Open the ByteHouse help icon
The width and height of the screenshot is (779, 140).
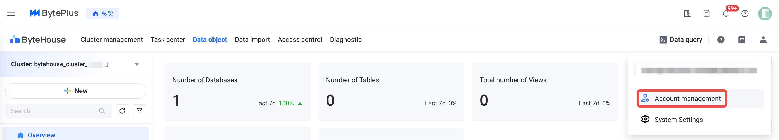point(721,40)
